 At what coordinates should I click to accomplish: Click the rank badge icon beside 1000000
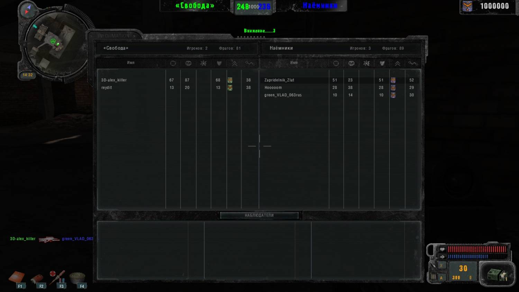(467, 6)
